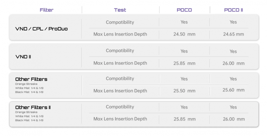Click the 24.65 mm POCO II depth value
Screen dimensions: 267x136
click(233, 34)
